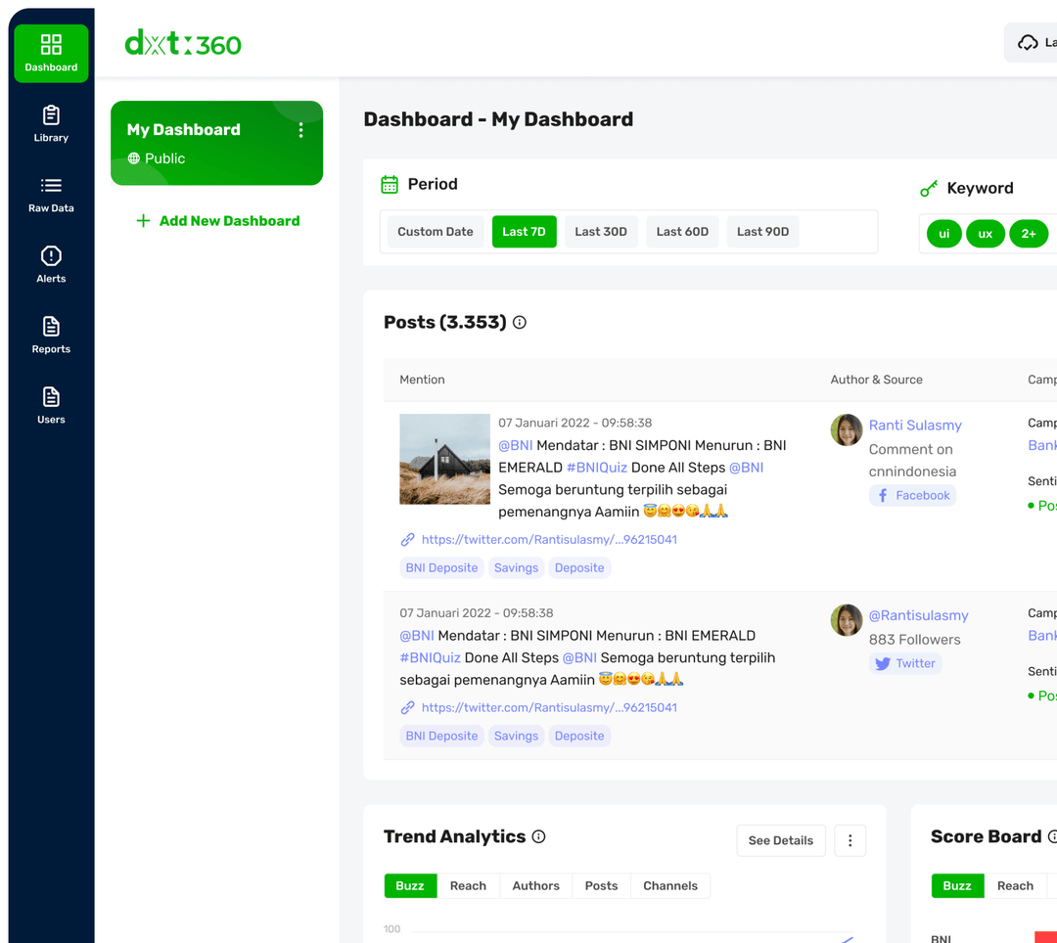Switch the period filter to Last 30D
The image size is (1057, 943).
[601, 231]
